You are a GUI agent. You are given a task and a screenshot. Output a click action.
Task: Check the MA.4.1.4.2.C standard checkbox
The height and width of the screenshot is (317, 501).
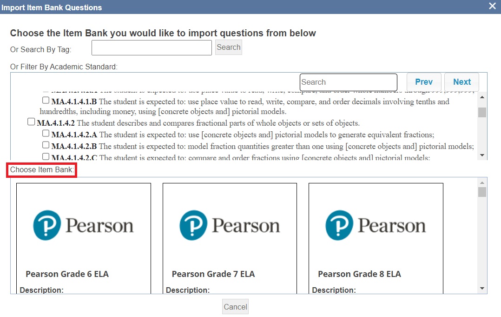pos(46,157)
